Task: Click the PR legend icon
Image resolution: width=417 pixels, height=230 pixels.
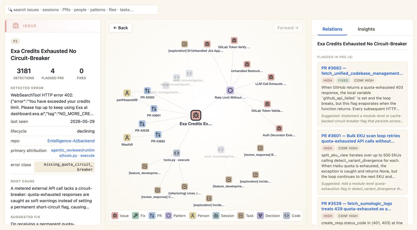Action: coord(152,215)
